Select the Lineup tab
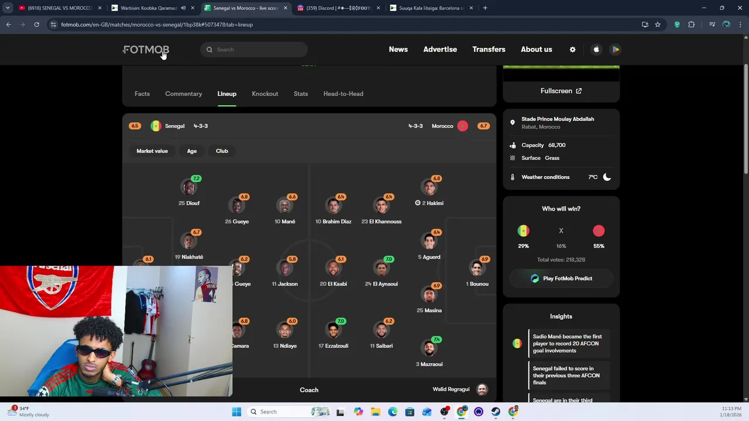This screenshot has height=421, width=749. 227,94
